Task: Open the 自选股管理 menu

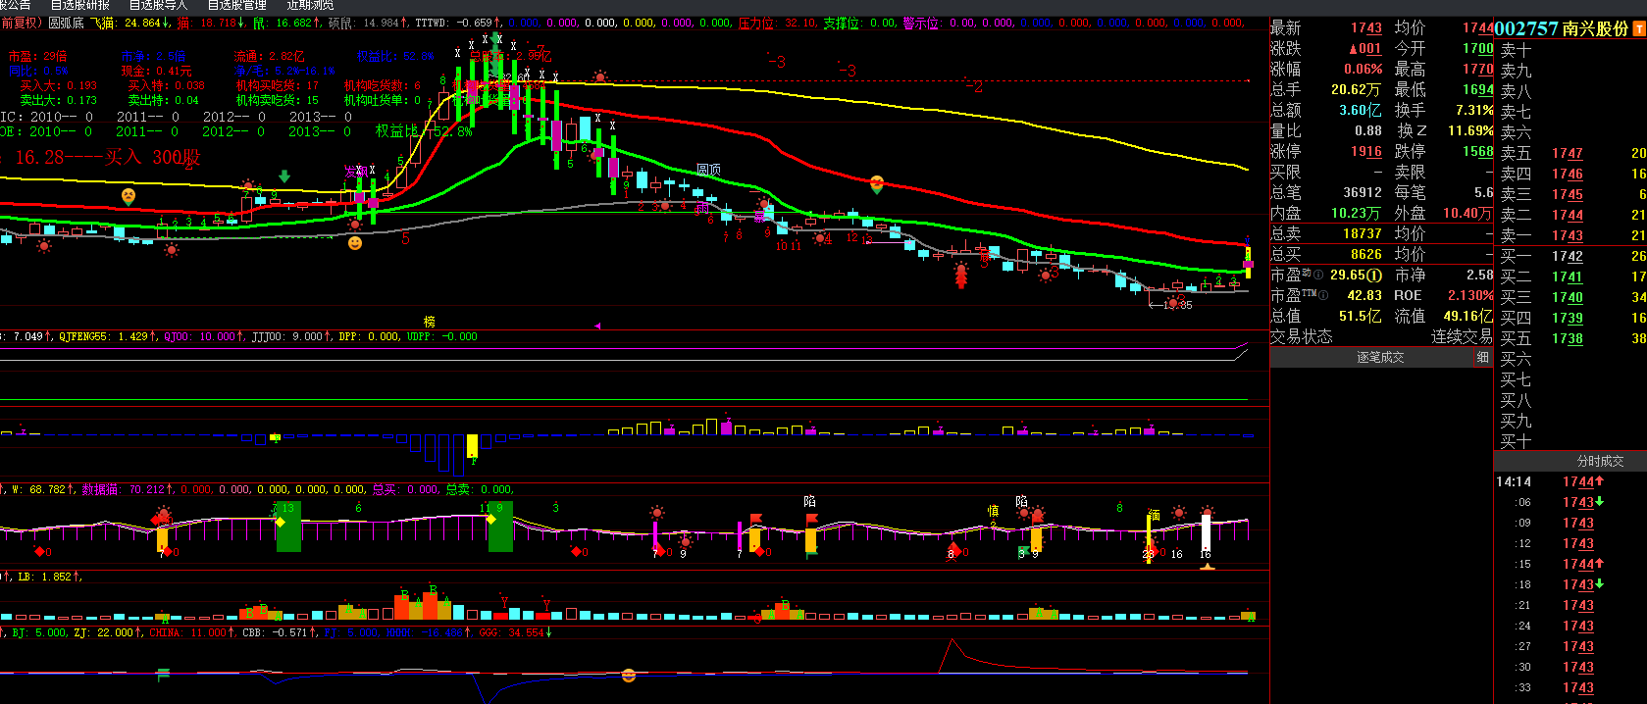Action: point(236,5)
